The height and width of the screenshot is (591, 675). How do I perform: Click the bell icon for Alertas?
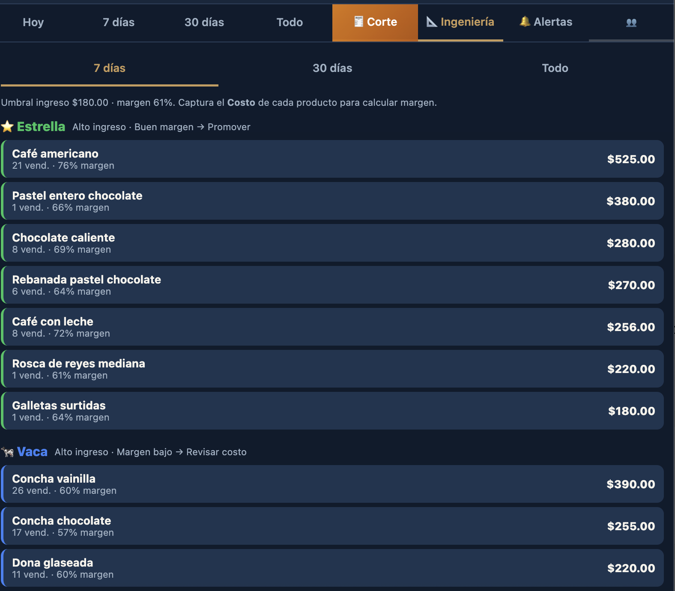[525, 21]
